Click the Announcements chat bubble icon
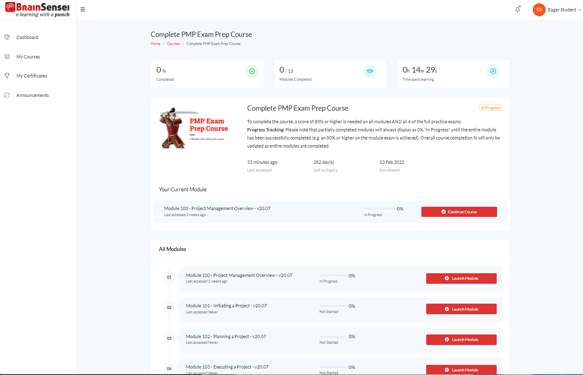Image resolution: width=583 pixels, height=375 pixels. pyautogui.click(x=7, y=95)
